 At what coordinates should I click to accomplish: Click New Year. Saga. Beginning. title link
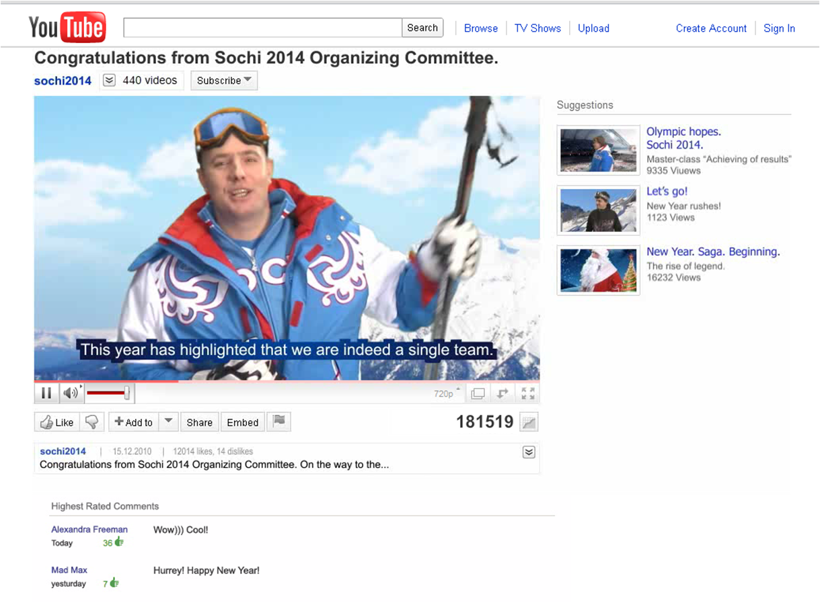[x=713, y=252]
